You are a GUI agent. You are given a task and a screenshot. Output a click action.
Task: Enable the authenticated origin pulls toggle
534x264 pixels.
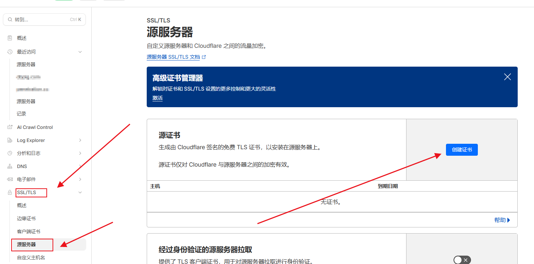[462, 260]
